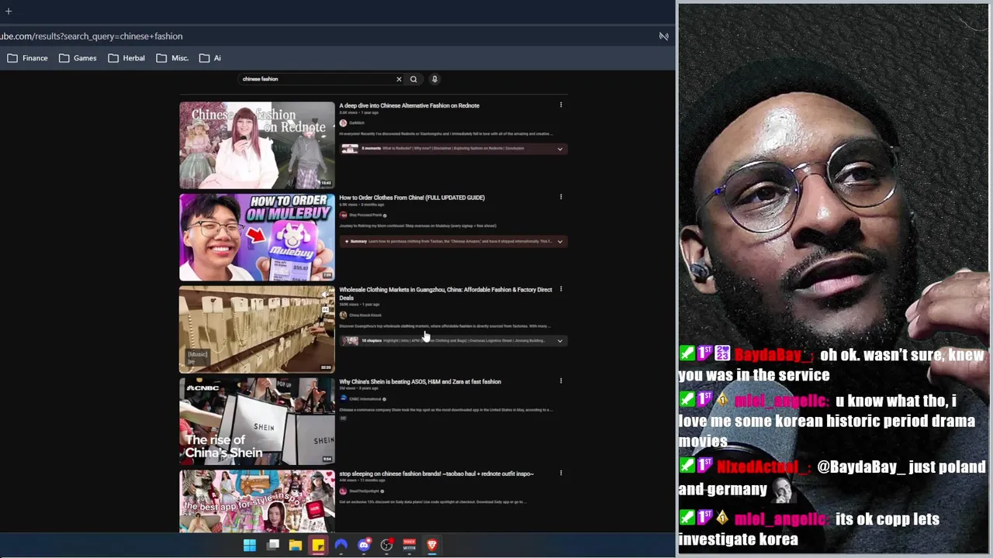
Task: Click the Stay Focused Frank channel name
Action: tap(365, 215)
